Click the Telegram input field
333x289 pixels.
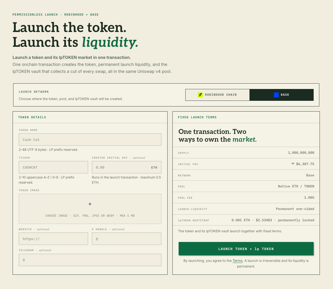coord(90,260)
